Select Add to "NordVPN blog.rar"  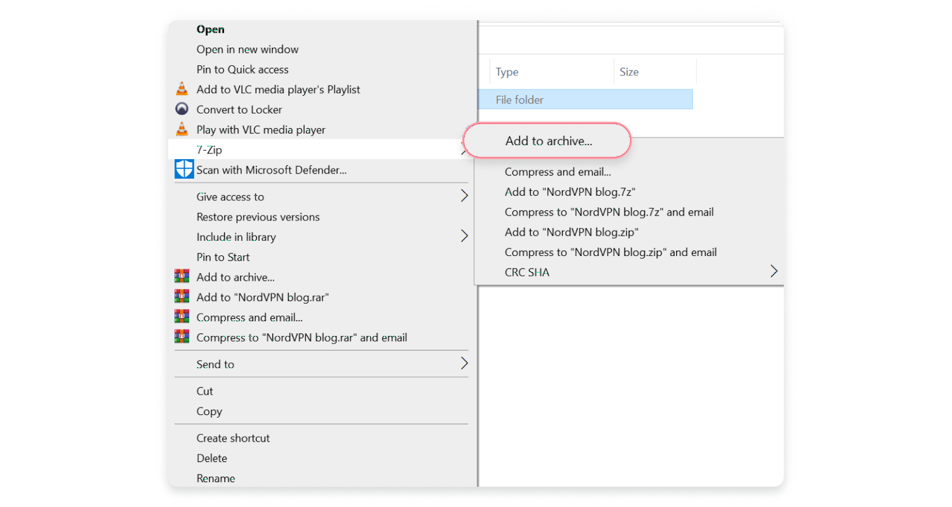click(263, 297)
